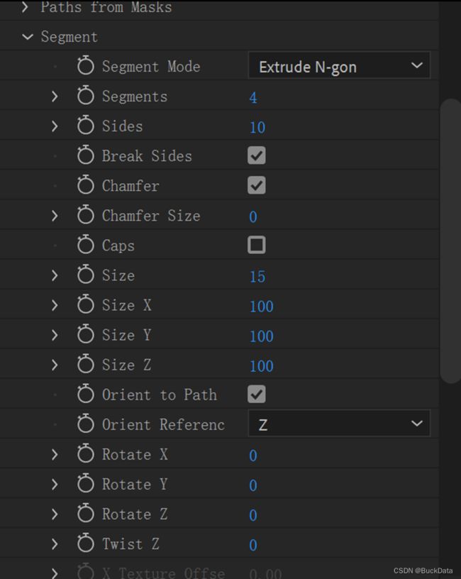The height and width of the screenshot is (579, 461).
Task: Enable the Caps checkbox
Action: point(257,245)
